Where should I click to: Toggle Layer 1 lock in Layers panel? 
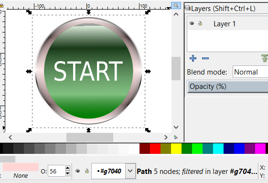pyautogui.click(x=200, y=23)
